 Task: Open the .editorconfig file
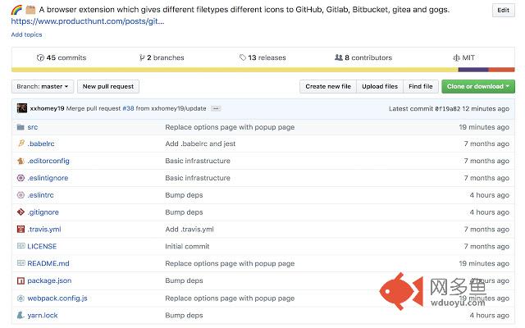click(x=48, y=161)
